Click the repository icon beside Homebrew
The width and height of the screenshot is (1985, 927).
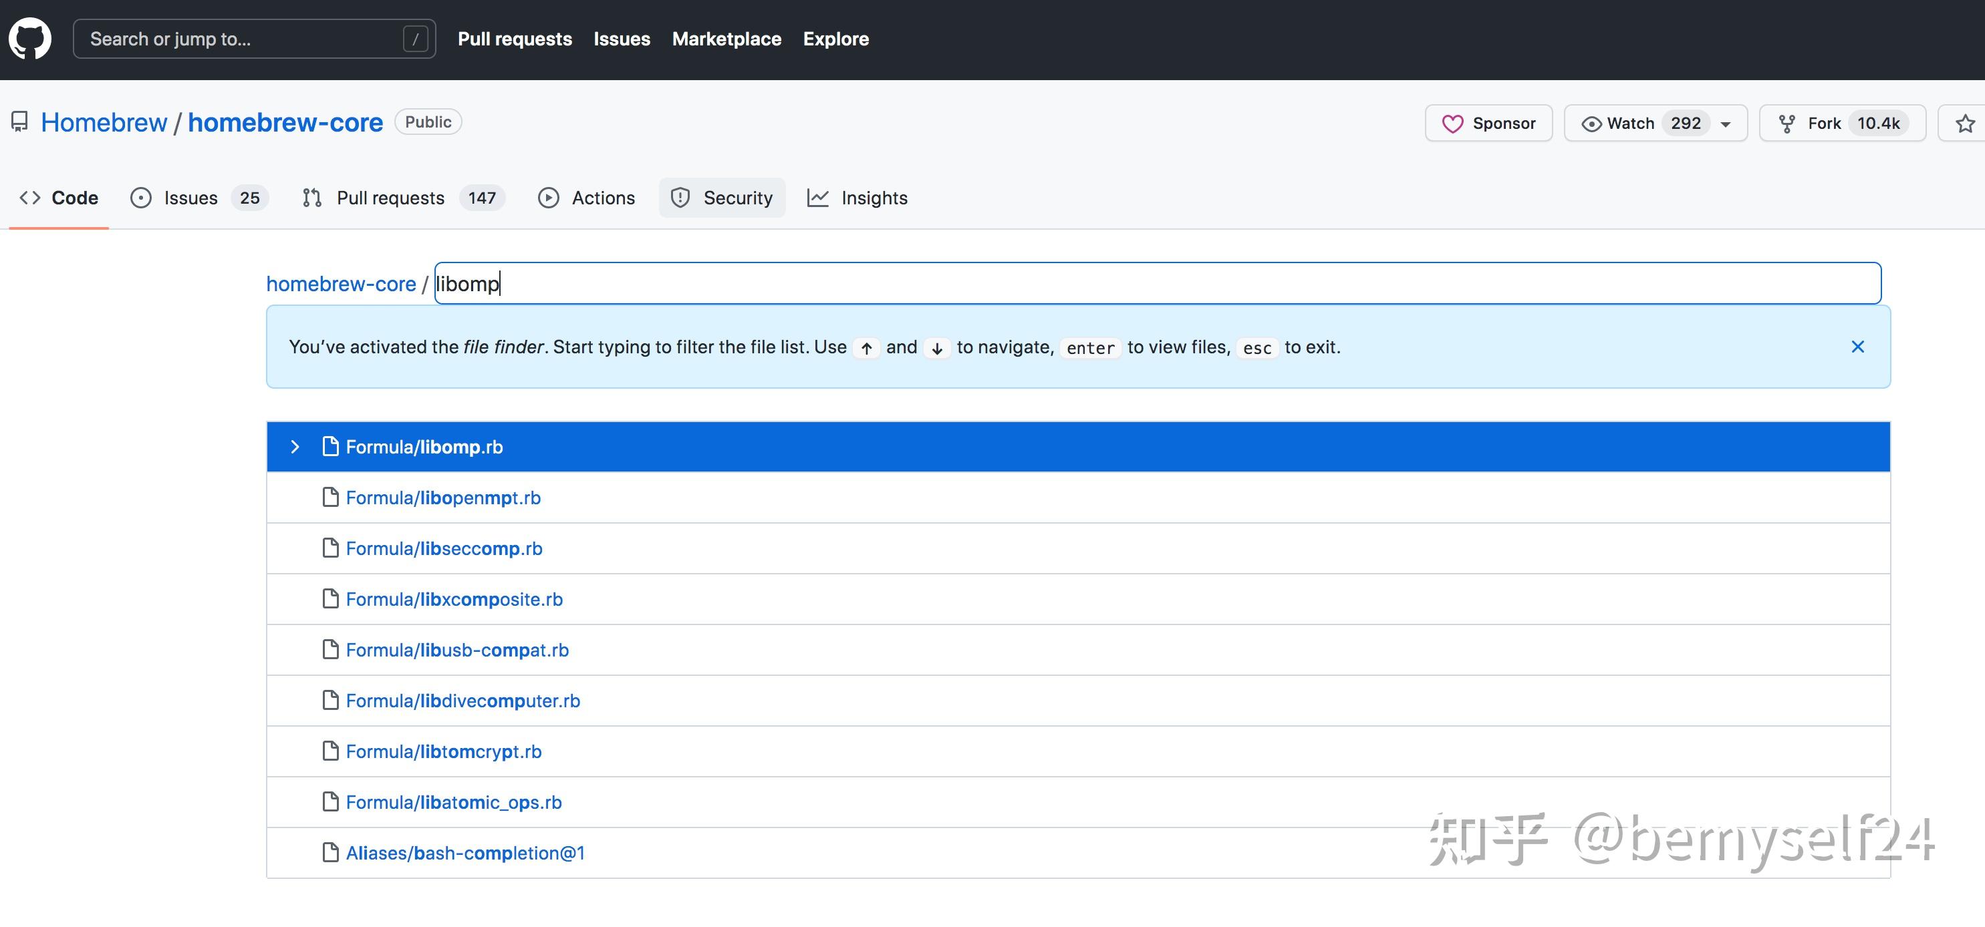pos(19,122)
